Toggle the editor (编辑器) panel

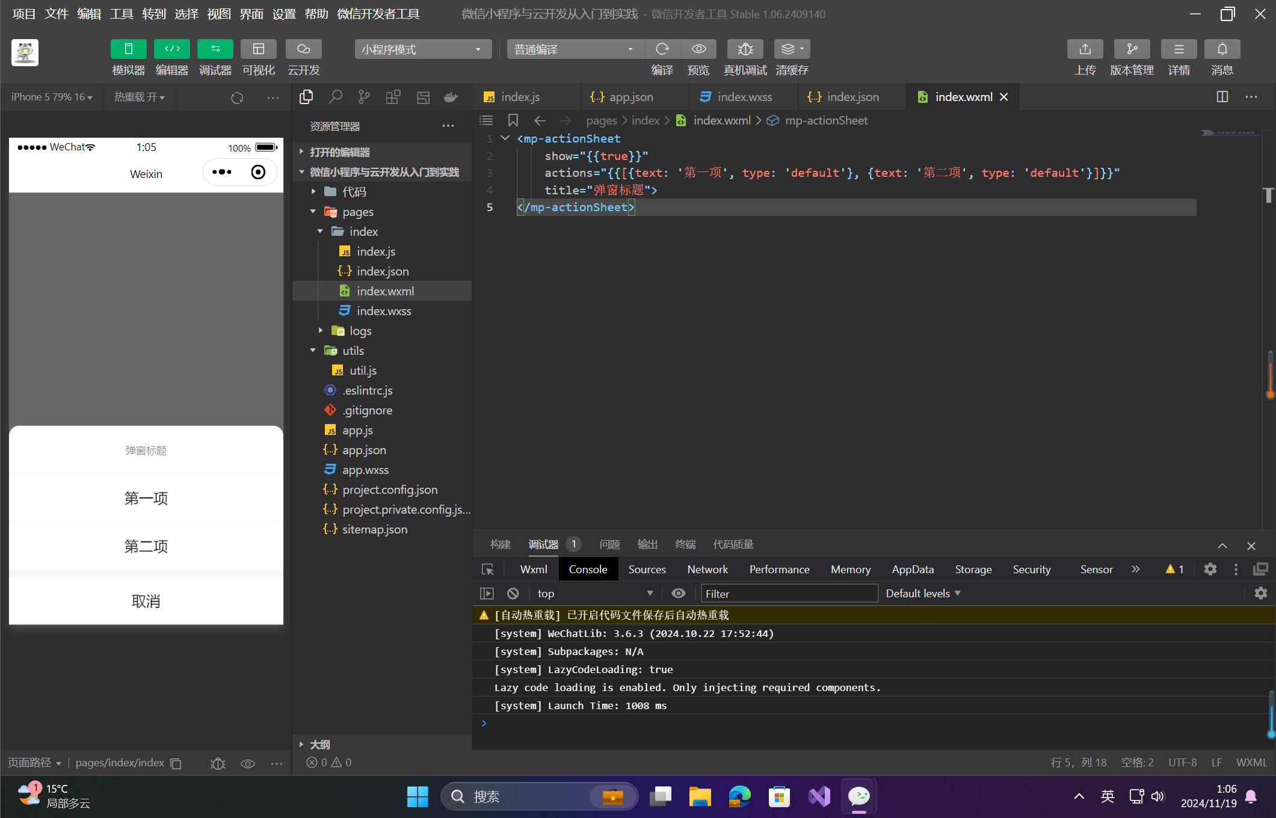[x=171, y=49]
